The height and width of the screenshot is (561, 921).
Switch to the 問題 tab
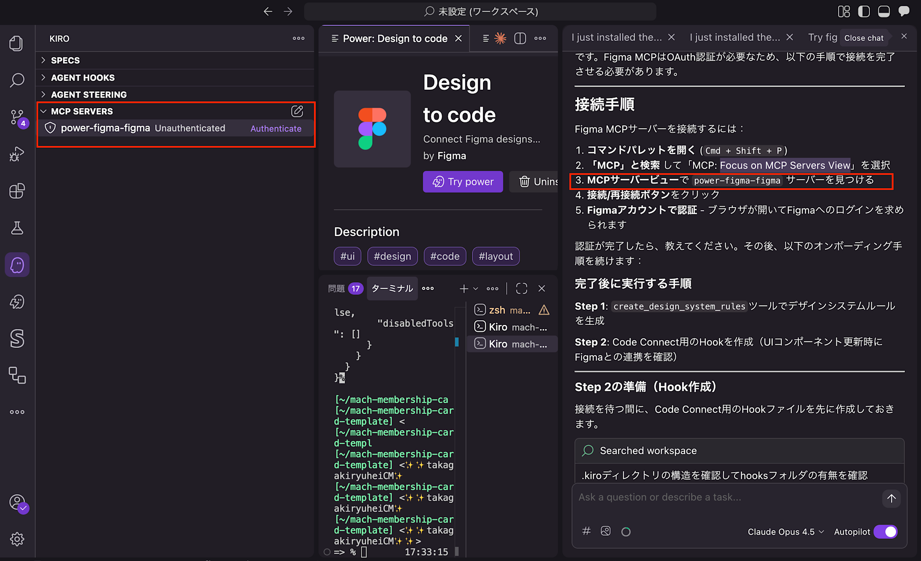click(337, 289)
